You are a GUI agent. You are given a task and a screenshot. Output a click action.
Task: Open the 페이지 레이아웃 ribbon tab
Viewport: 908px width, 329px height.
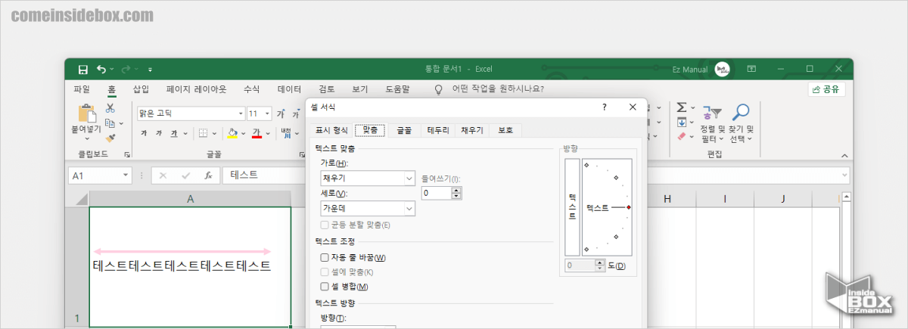[x=196, y=89]
